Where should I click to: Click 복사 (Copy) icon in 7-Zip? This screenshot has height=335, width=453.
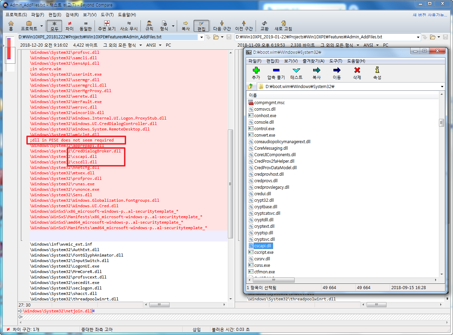(317, 73)
